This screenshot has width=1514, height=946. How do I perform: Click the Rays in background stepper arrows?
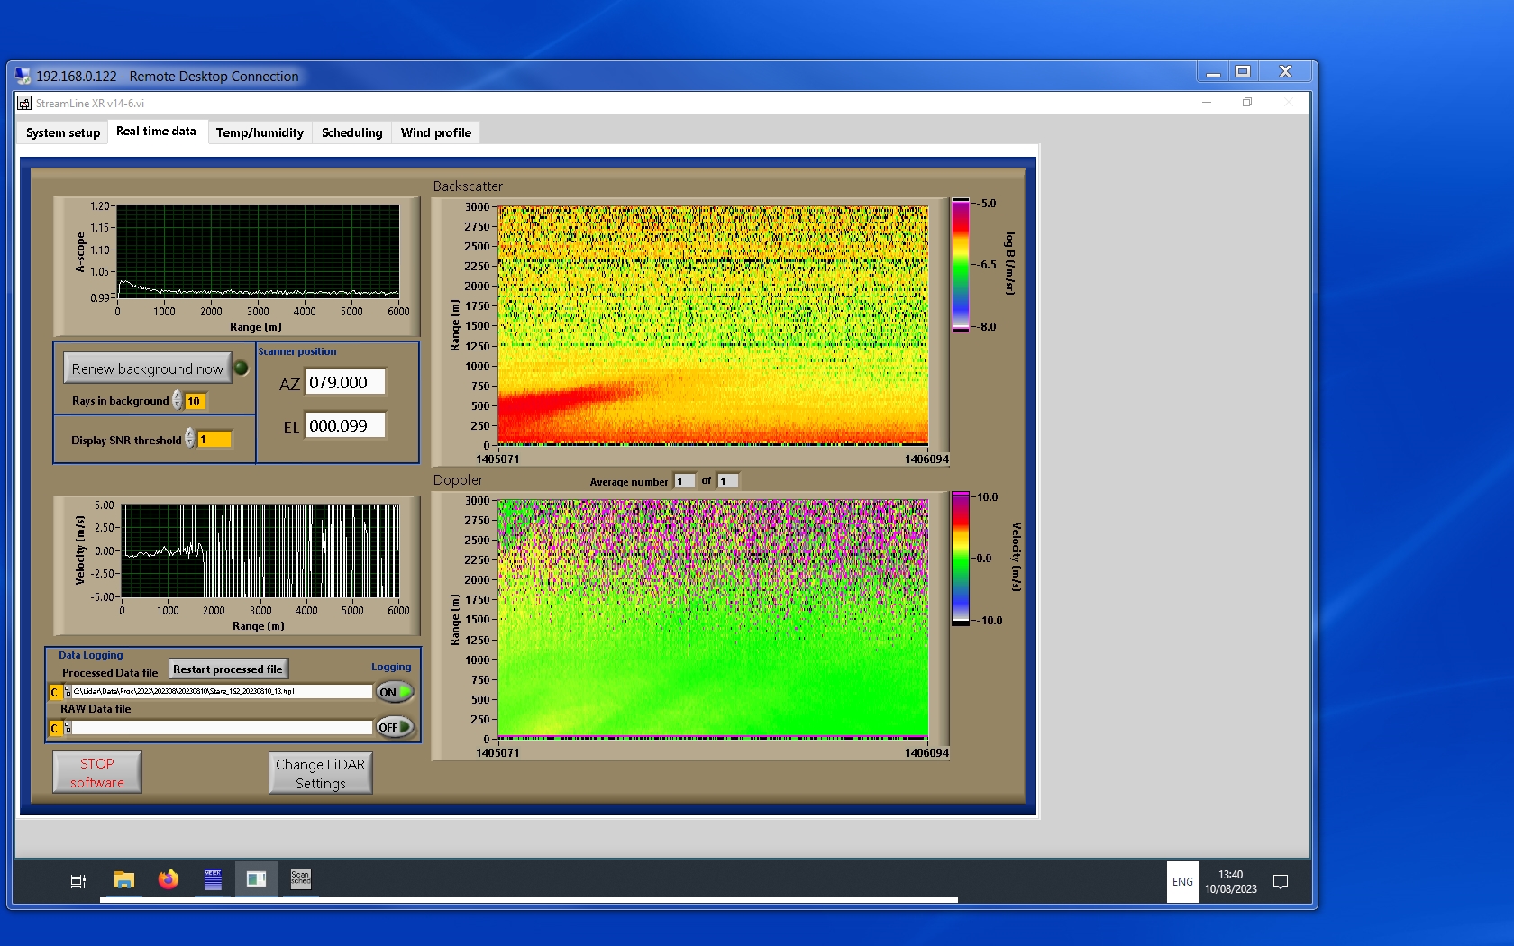coord(178,401)
